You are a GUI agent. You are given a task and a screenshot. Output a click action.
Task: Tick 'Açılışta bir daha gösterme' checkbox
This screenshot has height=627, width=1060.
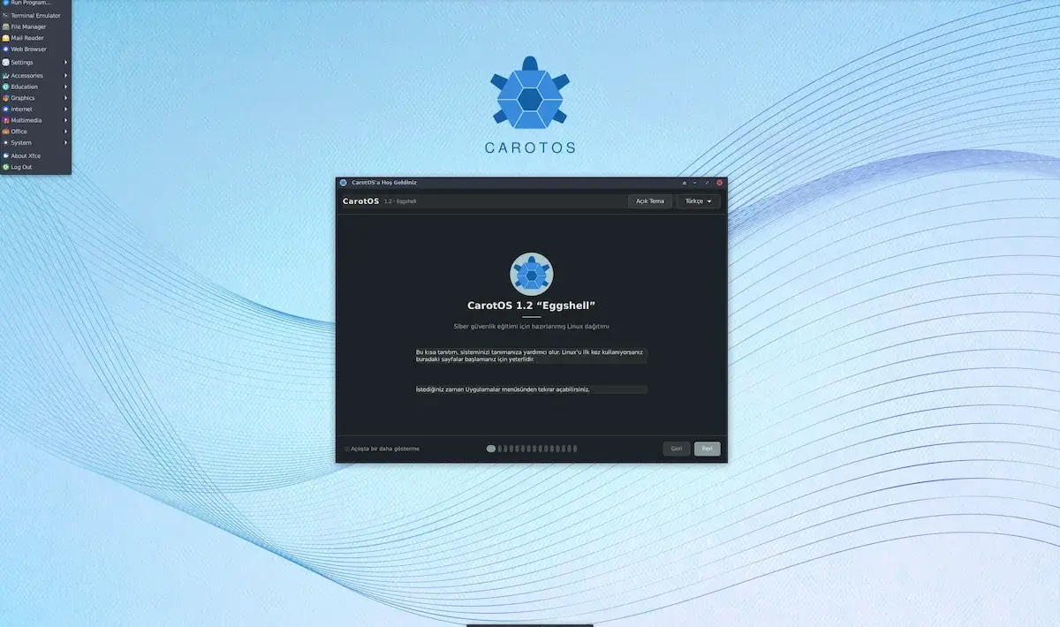point(347,449)
